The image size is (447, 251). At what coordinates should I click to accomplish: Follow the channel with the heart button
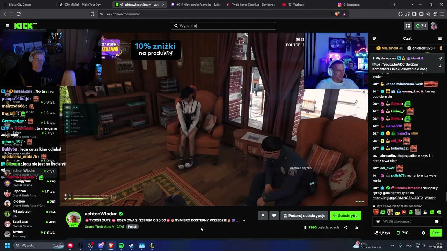click(x=274, y=216)
